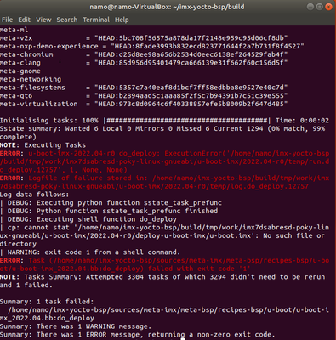The image size is (336, 340).
Task: Click the HEAD:5357c7a4 hash for meta-filesystems
Action: (x=191, y=88)
